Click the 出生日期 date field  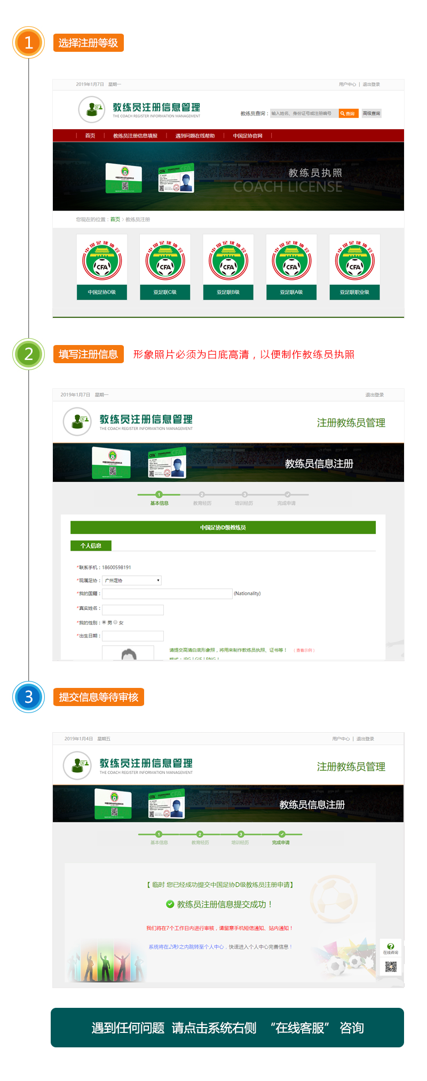133,636
